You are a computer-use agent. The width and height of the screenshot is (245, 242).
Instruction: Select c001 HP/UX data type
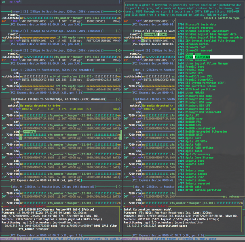189,187
